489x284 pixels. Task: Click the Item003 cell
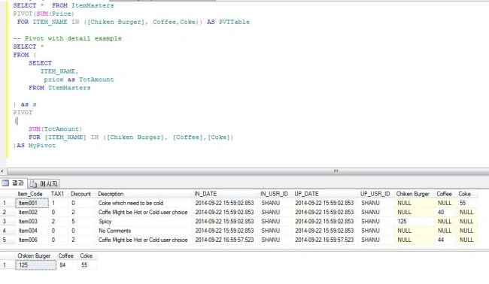32,222
